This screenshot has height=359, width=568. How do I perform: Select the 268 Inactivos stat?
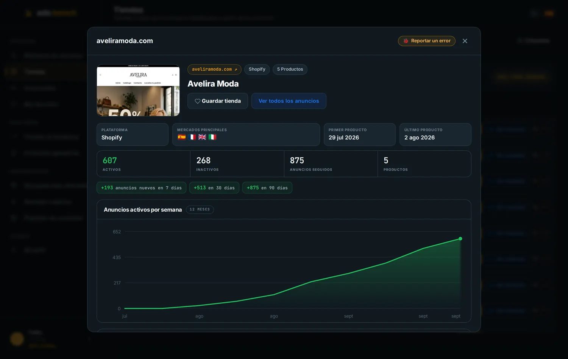click(237, 164)
